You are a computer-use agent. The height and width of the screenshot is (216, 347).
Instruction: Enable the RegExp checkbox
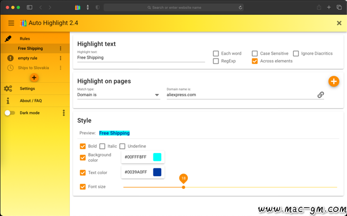[216, 61]
